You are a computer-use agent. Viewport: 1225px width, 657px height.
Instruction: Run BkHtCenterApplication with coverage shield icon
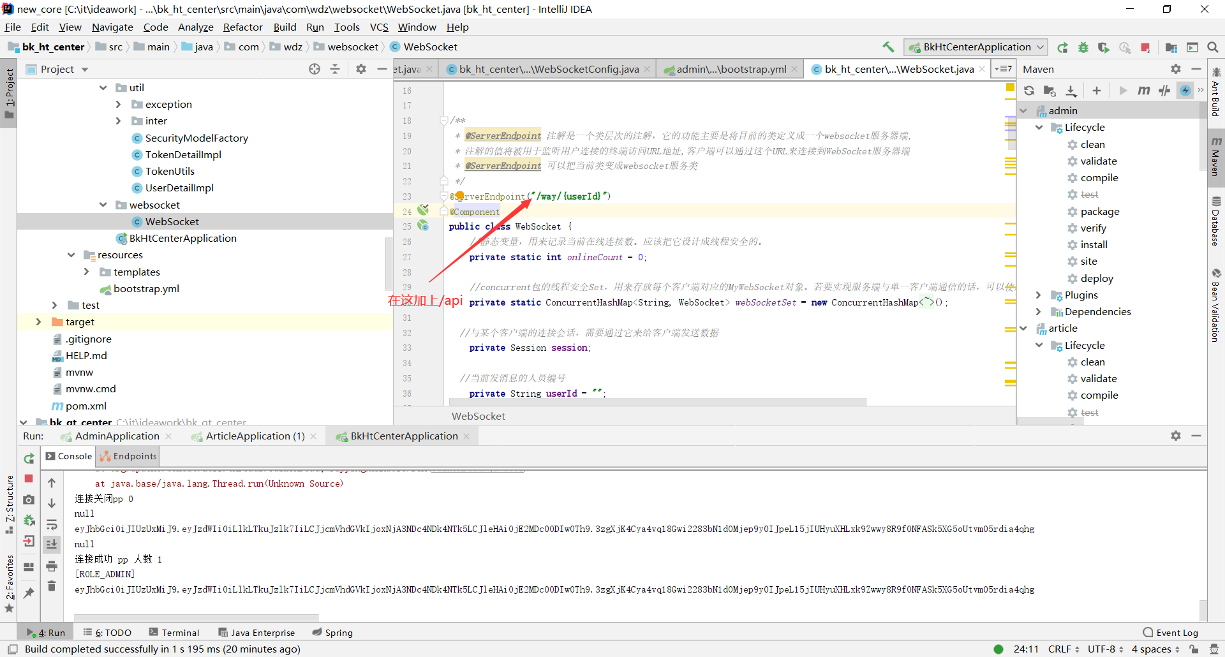pyautogui.click(x=1103, y=47)
